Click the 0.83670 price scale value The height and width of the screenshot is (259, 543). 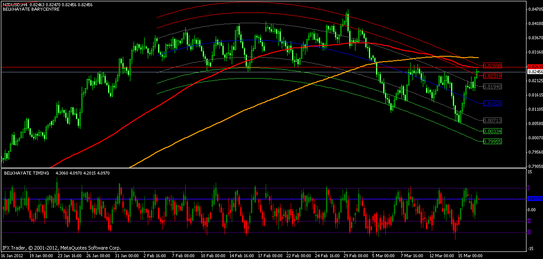[535, 38]
